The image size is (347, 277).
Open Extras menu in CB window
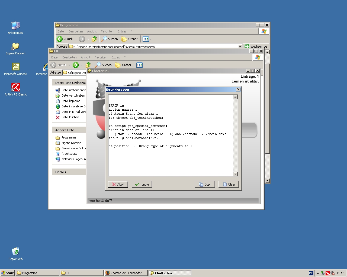coord(115,57)
